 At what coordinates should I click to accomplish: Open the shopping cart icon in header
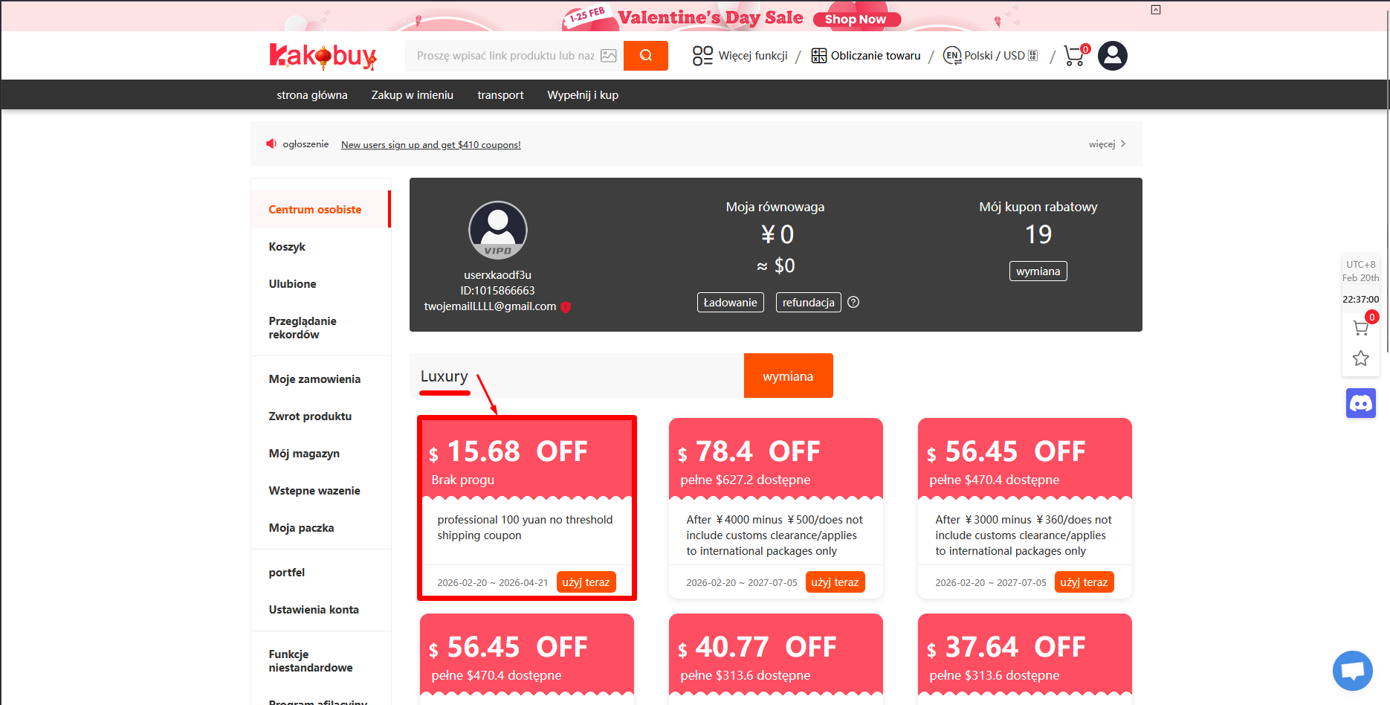pyautogui.click(x=1074, y=56)
